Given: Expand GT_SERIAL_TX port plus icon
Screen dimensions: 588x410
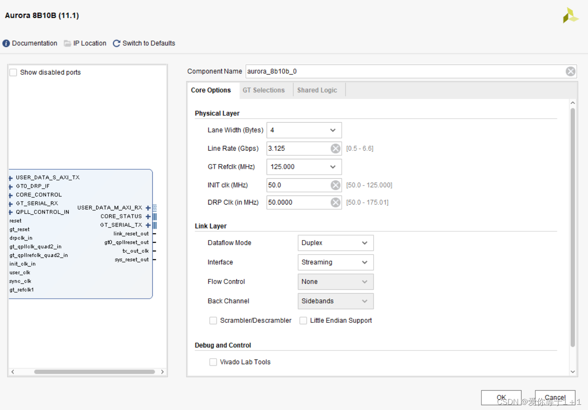Looking at the screenshot, I should [148, 225].
